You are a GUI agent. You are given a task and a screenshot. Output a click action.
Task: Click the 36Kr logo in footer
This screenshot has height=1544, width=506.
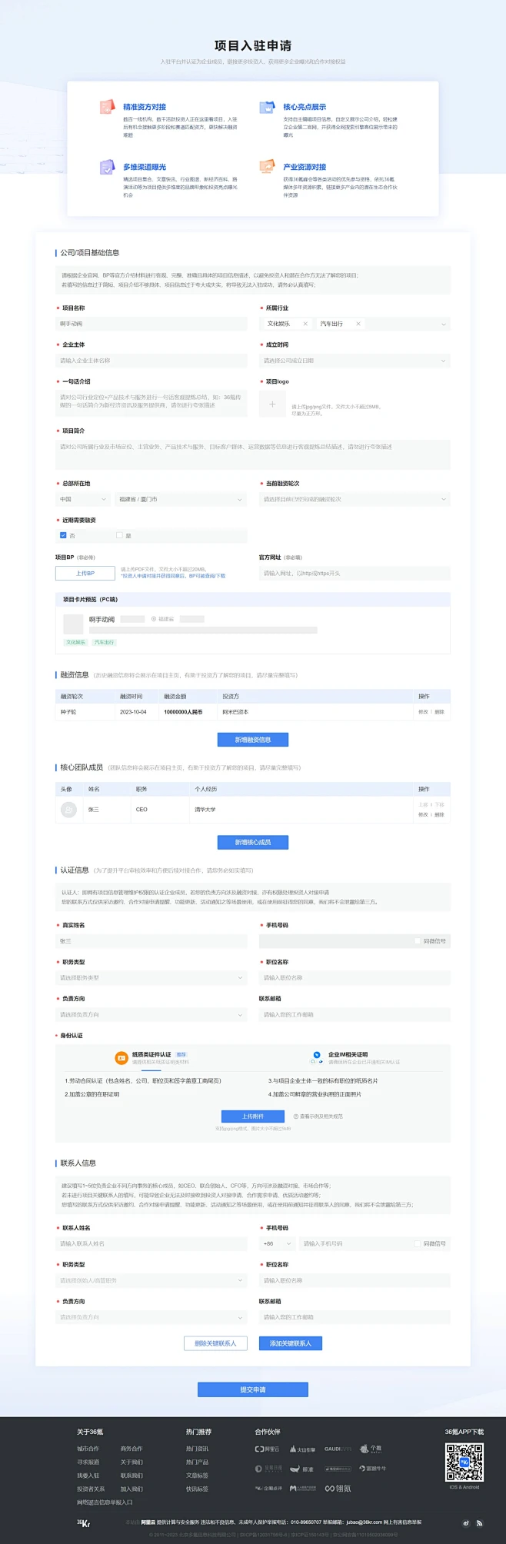[x=83, y=1522]
